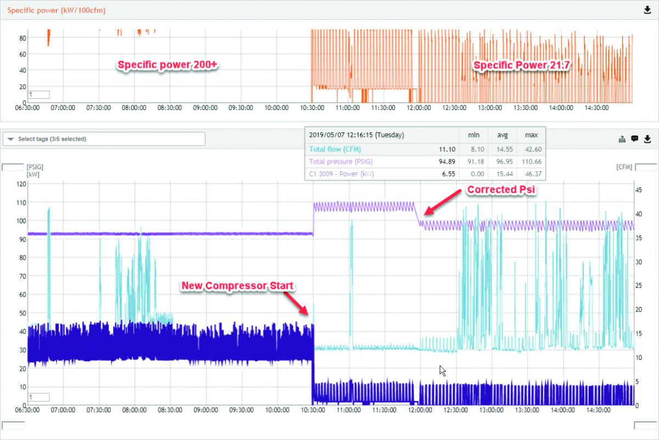Click the [kW] axis unit label

32,174
